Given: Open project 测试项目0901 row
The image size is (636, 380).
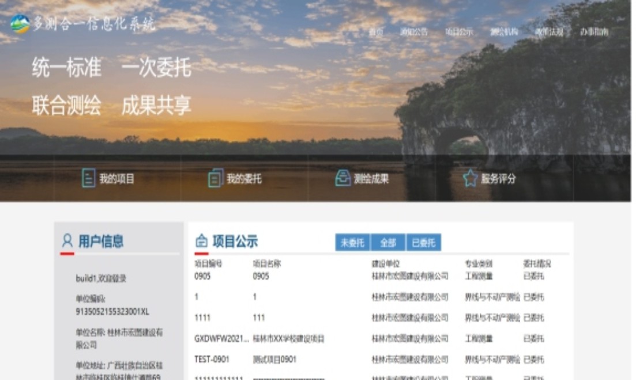Looking at the screenshot, I should coord(274,359).
